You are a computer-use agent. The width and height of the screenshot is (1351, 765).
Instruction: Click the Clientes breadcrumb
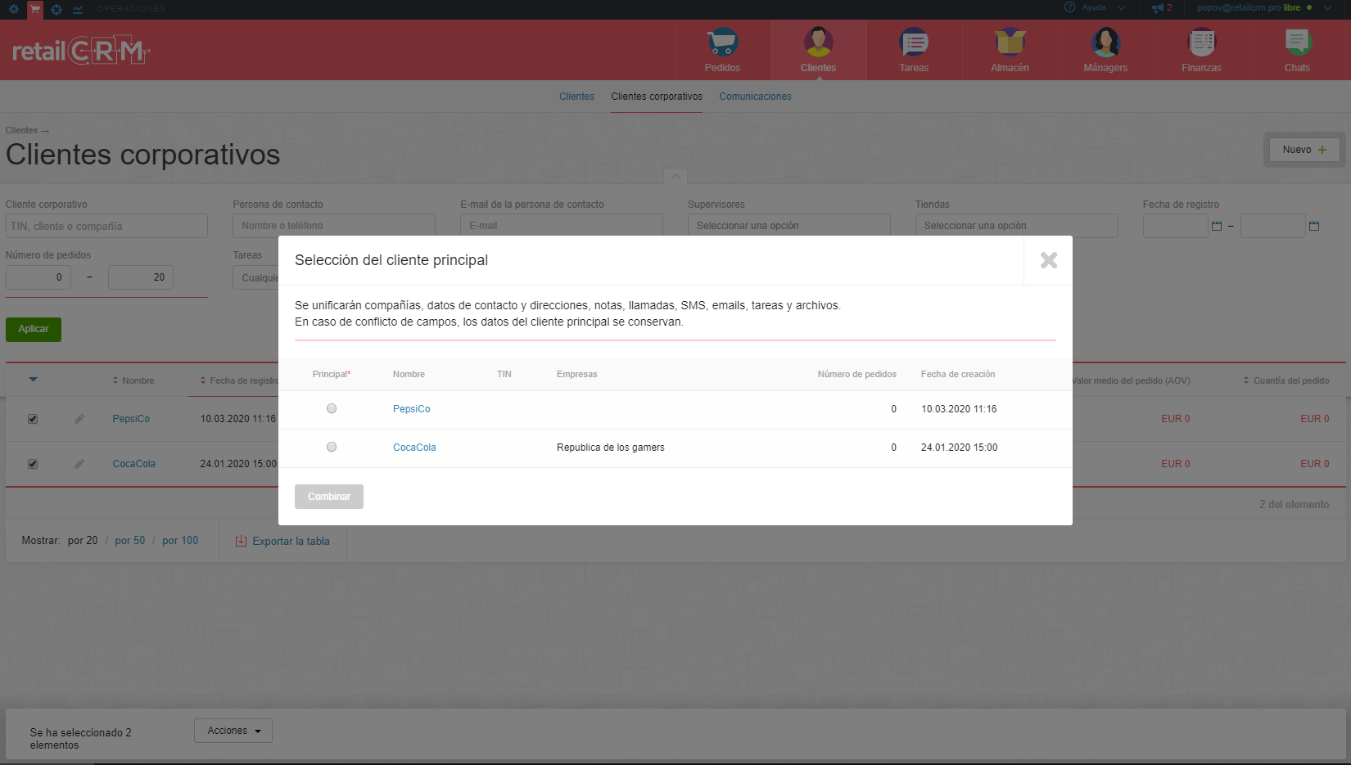point(21,130)
